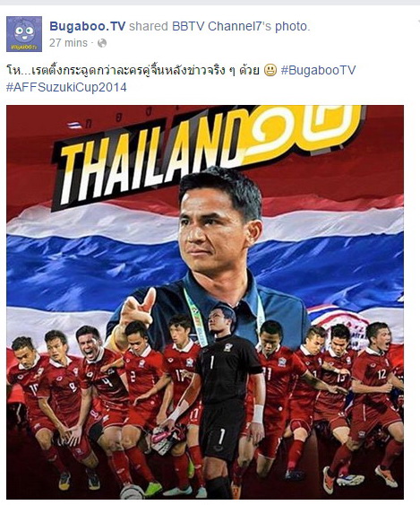Image resolution: width=420 pixels, height=505 pixels.
Task: Follow the 'photo' link in the header
Action: (291, 26)
